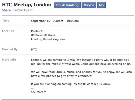
Task: Select the Maybe RSVP button
Action: [89, 5]
